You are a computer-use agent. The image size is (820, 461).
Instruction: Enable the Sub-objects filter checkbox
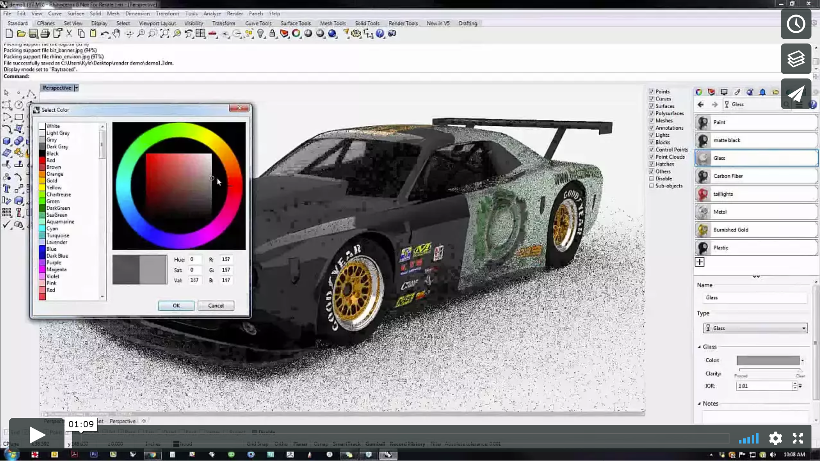(x=651, y=186)
